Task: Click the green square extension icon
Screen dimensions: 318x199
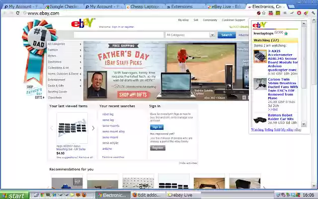Action: (x=278, y=13)
